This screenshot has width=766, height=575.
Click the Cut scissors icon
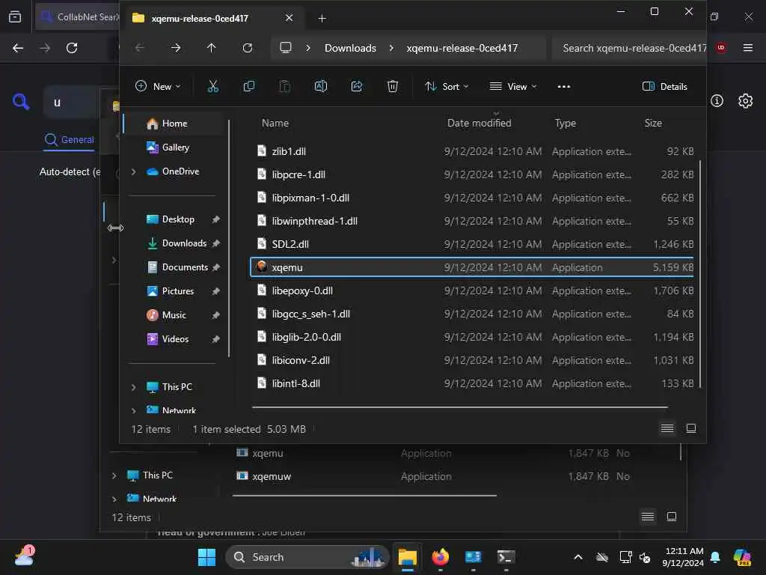(x=212, y=87)
